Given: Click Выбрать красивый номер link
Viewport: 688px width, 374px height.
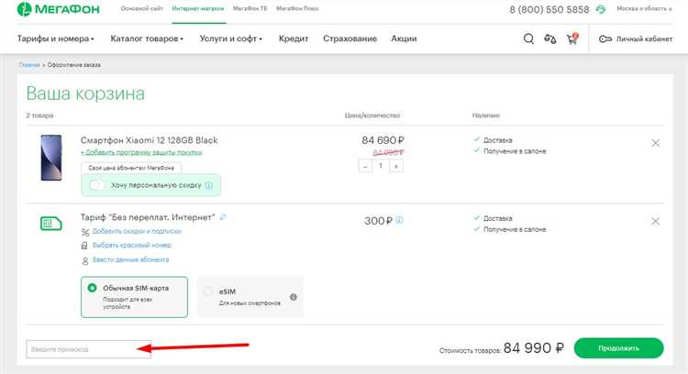Looking at the screenshot, I should [131, 246].
